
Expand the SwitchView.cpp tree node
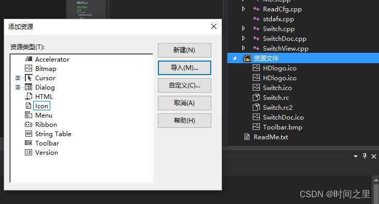point(244,48)
